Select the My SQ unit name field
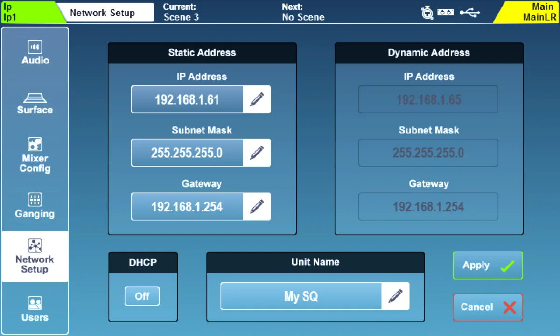 (x=301, y=296)
